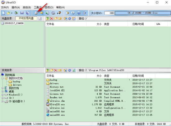Click the Burn CD/DVD image icon
This screenshot has height=126, width=171.
pos(59,13)
